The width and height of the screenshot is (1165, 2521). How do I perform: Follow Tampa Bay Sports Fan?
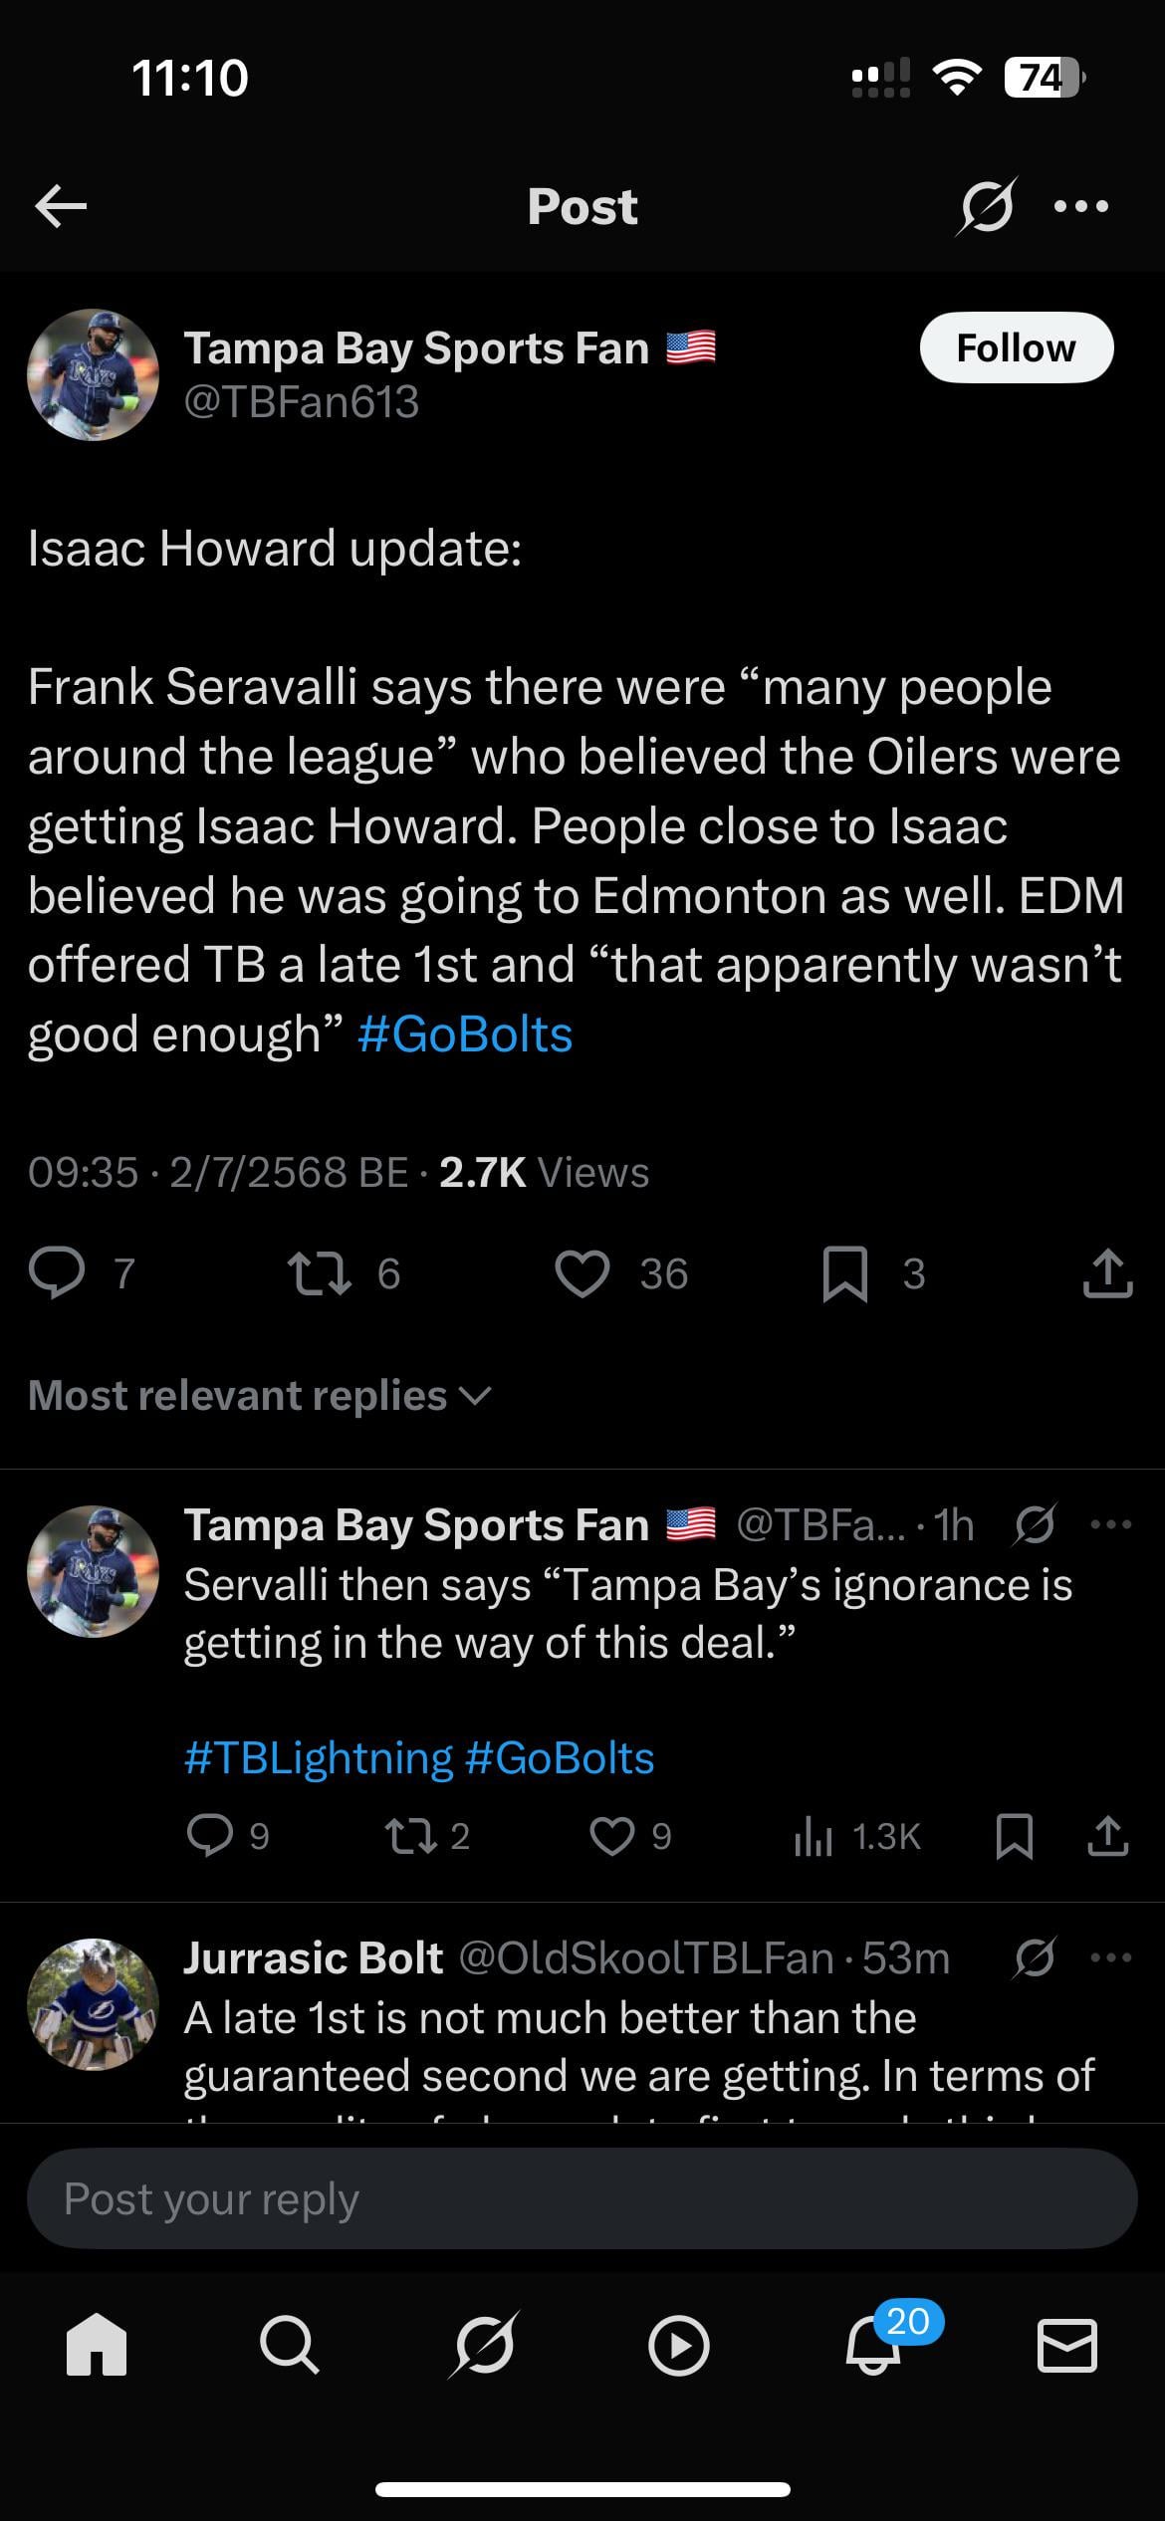[1016, 347]
